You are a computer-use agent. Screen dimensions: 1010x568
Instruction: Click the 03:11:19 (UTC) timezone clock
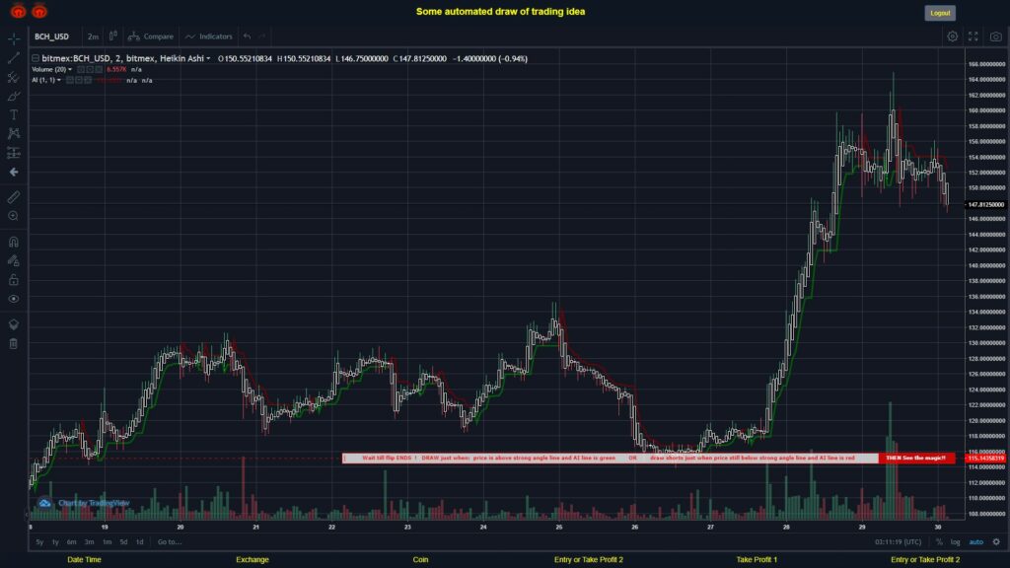tap(898, 542)
